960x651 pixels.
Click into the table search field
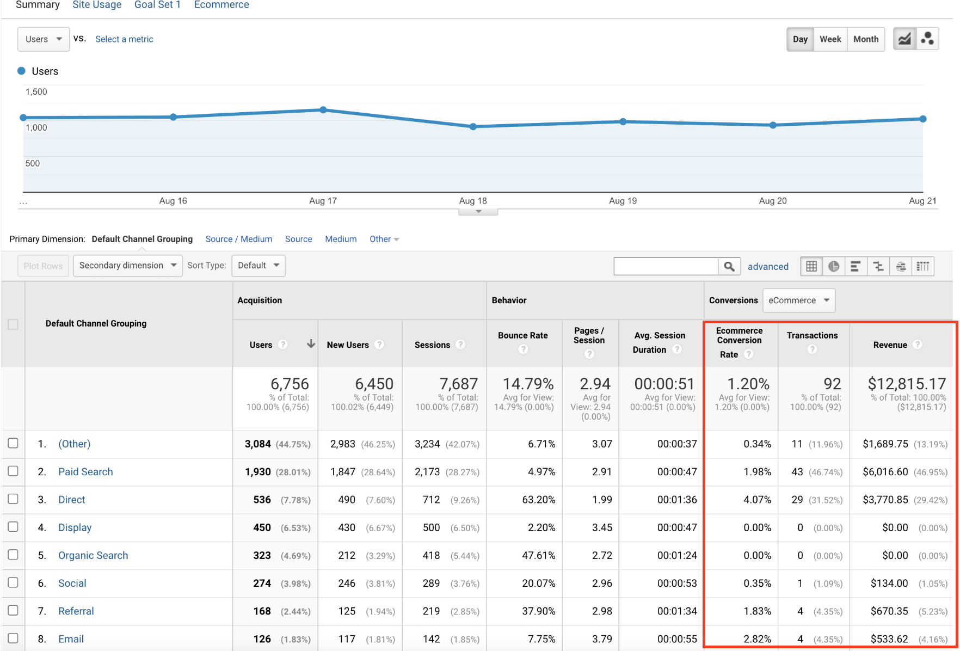(666, 266)
